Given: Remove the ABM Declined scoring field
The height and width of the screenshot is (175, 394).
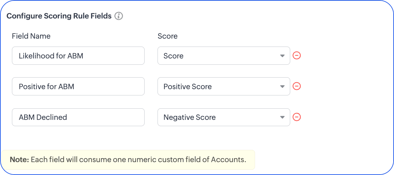Looking at the screenshot, I should click(297, 117).
